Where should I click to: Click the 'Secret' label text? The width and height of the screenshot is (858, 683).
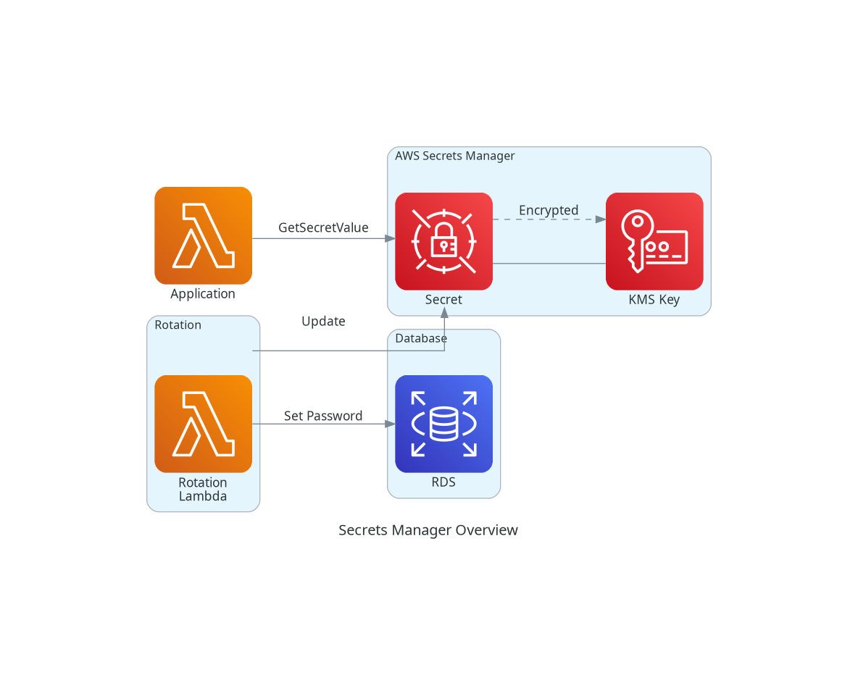443,300
